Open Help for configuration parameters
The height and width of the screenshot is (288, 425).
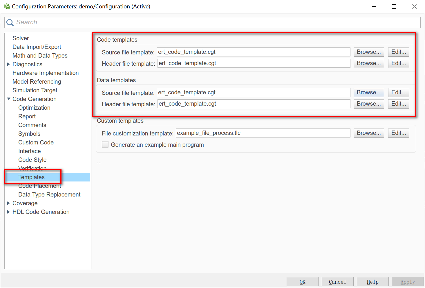[x=372, y=281]
